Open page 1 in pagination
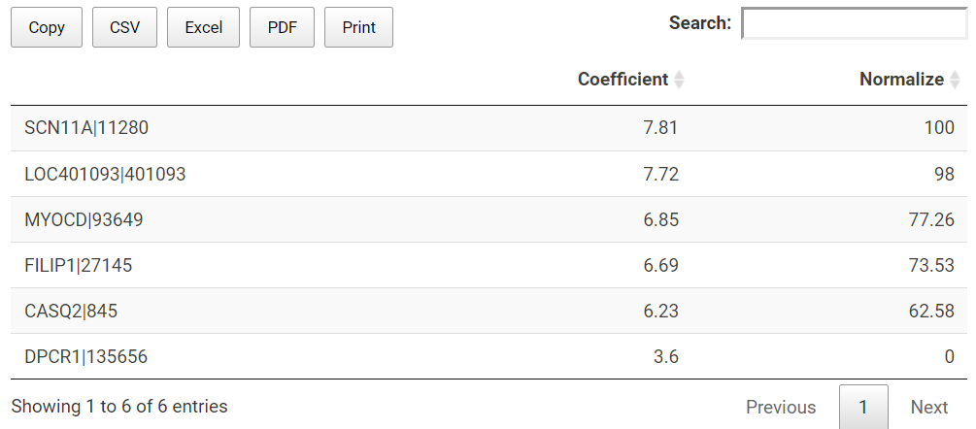 tap(863, 408)
